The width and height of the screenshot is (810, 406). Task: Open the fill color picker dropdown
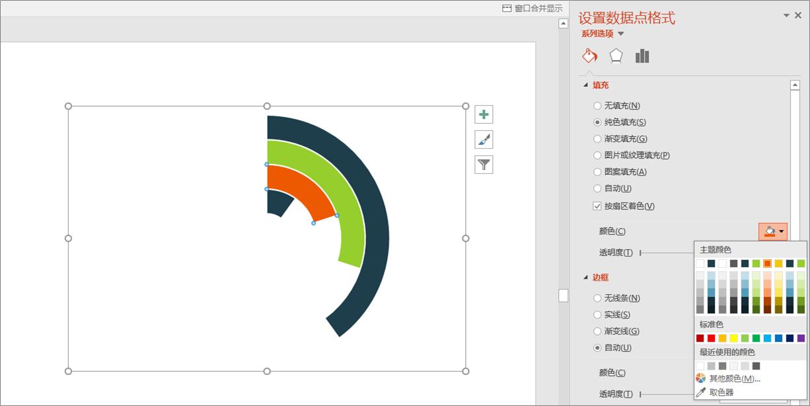[782, 231]
